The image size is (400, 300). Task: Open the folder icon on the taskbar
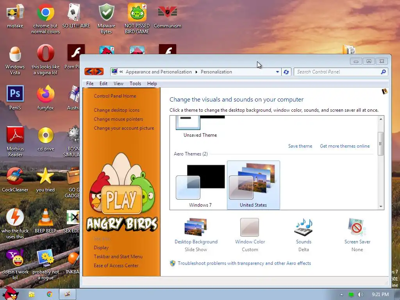tap(32, 295)
